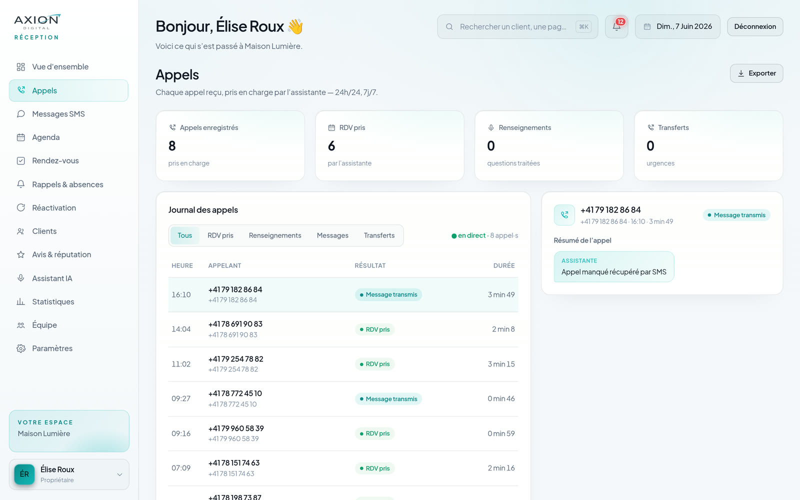The width and height of the screenshot is (800, 500).
Task: Click the Équipe group icon
Action: [20, 325]
